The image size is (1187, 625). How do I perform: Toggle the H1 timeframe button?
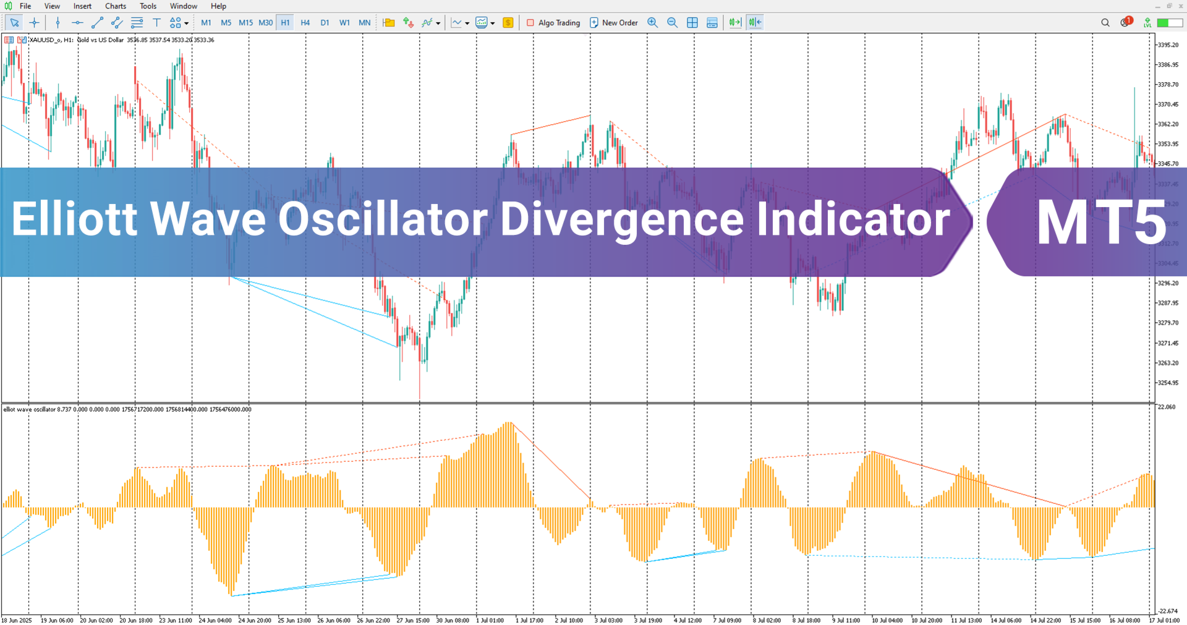[285, 23]
